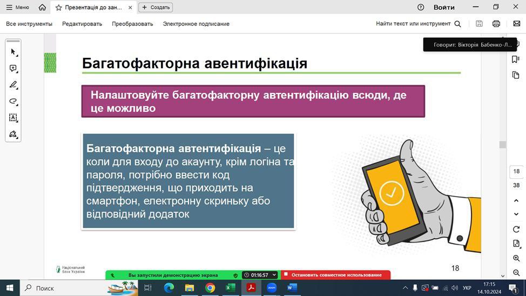Show hidden system tray icons
The height and width of the screenshot is (296, 526).
click(x=406, y=288)
